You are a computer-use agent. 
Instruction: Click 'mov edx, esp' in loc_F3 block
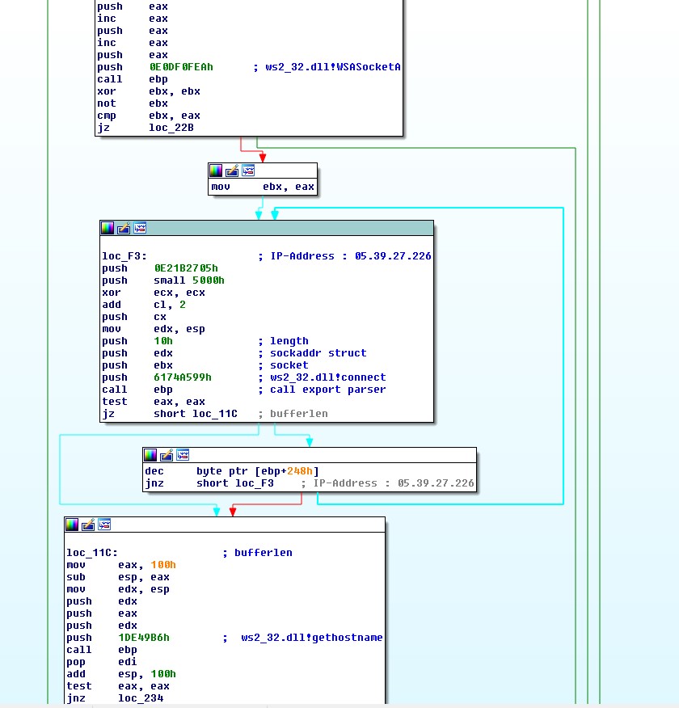[x=154, y=329]
